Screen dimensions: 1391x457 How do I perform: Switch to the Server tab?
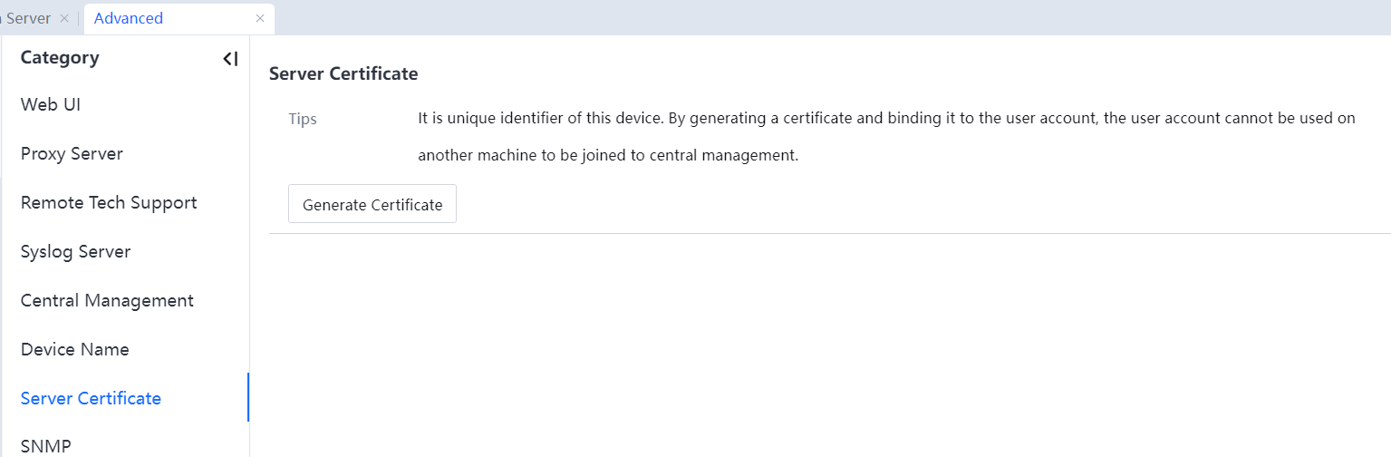pyautogui.click(x=27, y=18)
